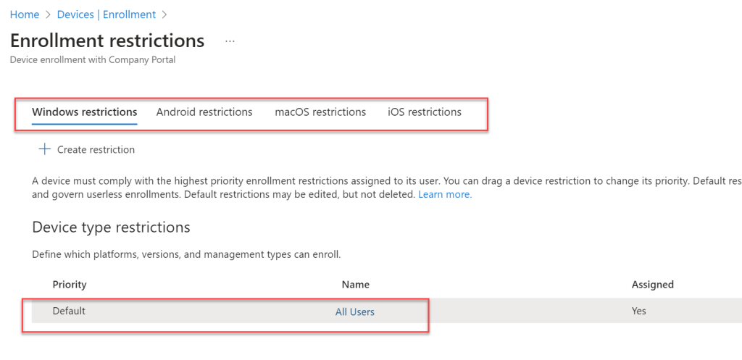Image resolution: width=742 pixels, height=360 pixels.
Task: Click the Enrollment restrictions page title
Action: [107, 41]
